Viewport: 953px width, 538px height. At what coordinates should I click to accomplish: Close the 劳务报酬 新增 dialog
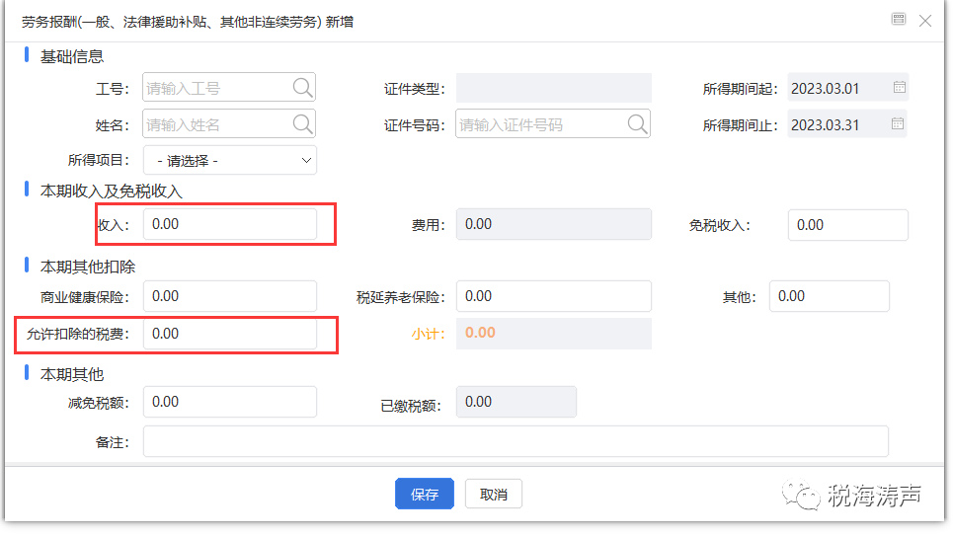click(925, 21)
